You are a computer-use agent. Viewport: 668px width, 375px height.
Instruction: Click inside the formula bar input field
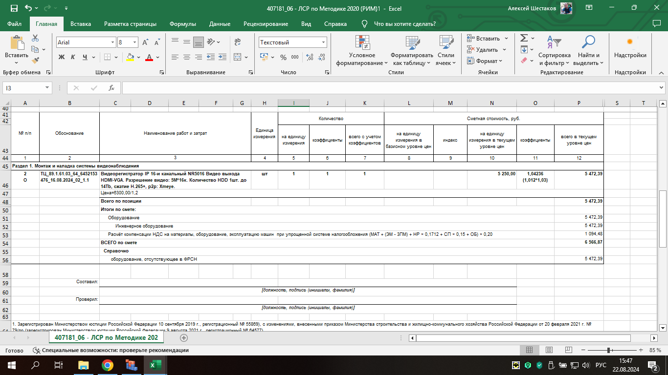(x=386, y=88)
